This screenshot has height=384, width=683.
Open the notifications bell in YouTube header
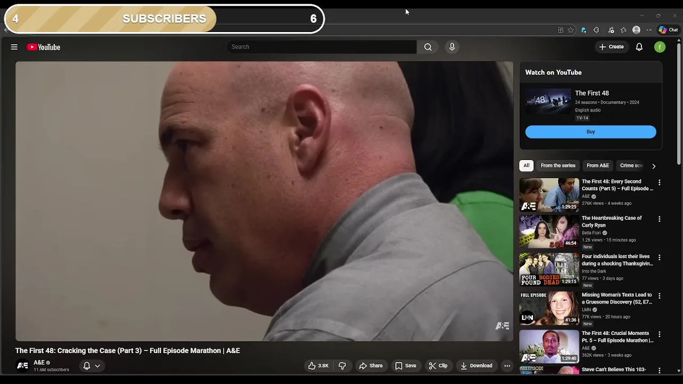pyautogui.click(x=639, y=47)
